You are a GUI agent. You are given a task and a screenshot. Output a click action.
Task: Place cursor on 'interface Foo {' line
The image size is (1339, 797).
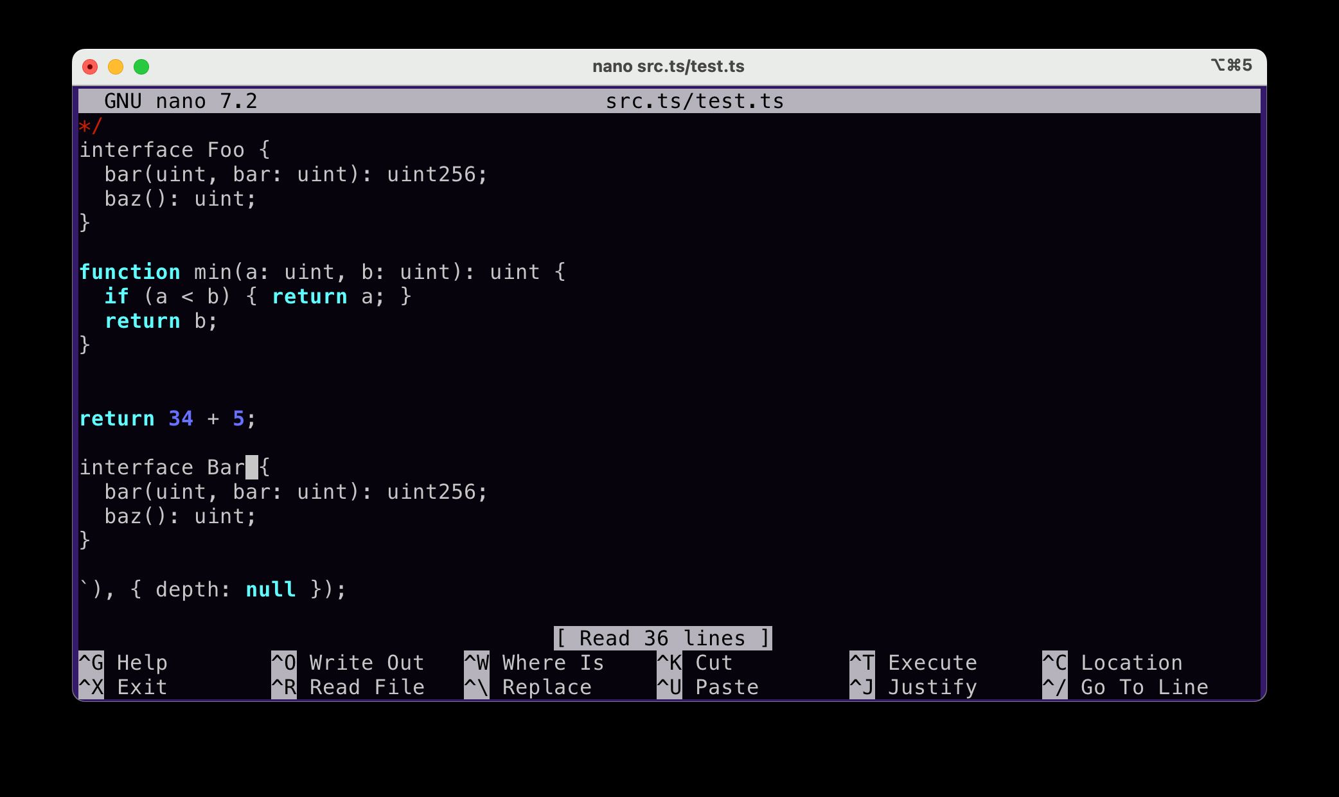(175, 150)
